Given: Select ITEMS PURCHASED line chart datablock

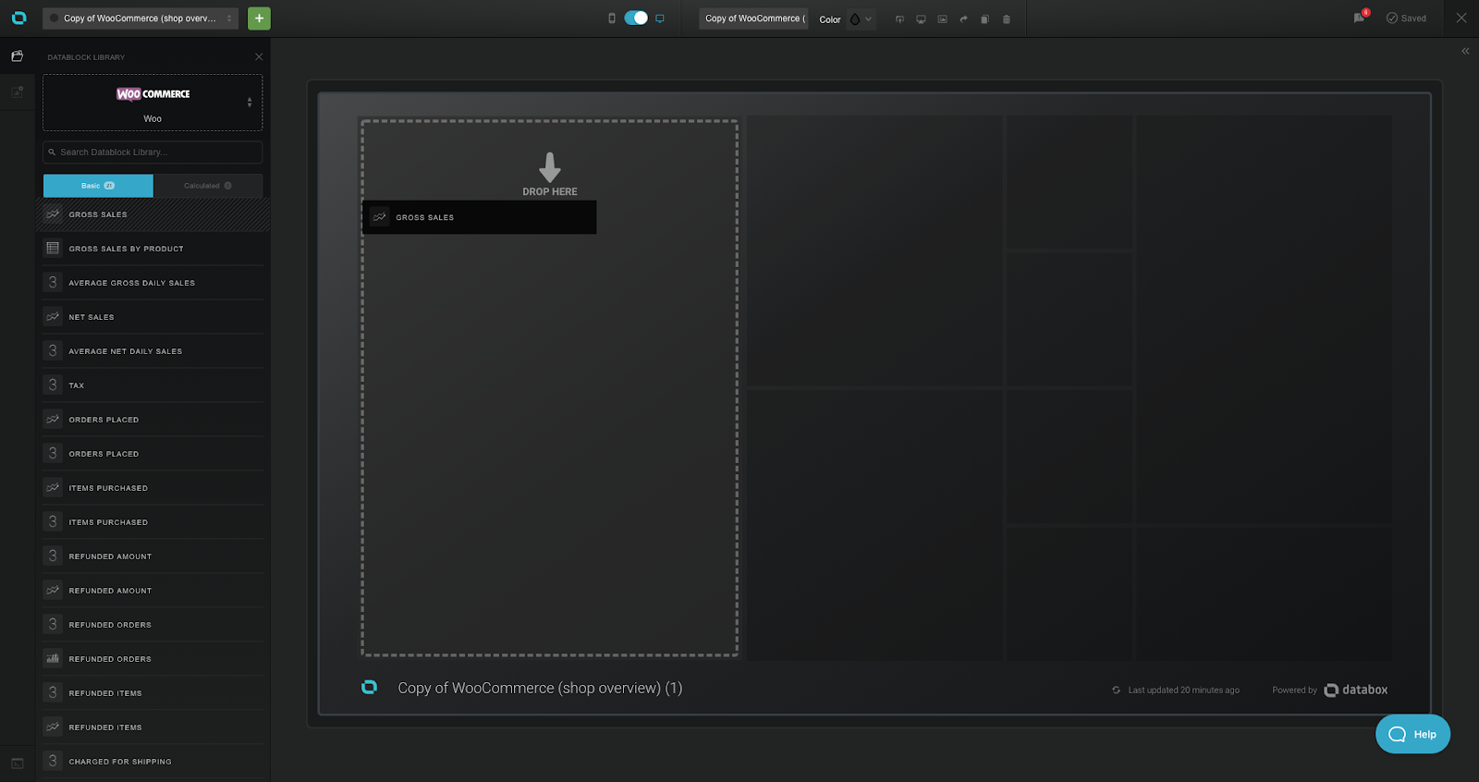Looking at the screenshot, I should 153,488.
